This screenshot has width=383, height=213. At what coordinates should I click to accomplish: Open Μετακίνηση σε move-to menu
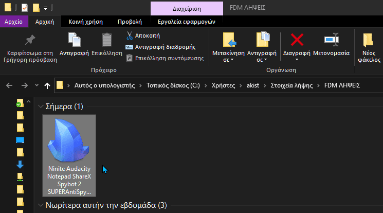[x=228, y=47]
